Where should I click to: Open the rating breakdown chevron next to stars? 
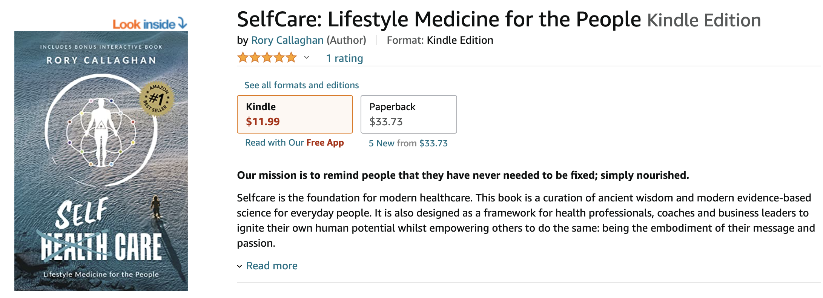(x=307, y=57)
